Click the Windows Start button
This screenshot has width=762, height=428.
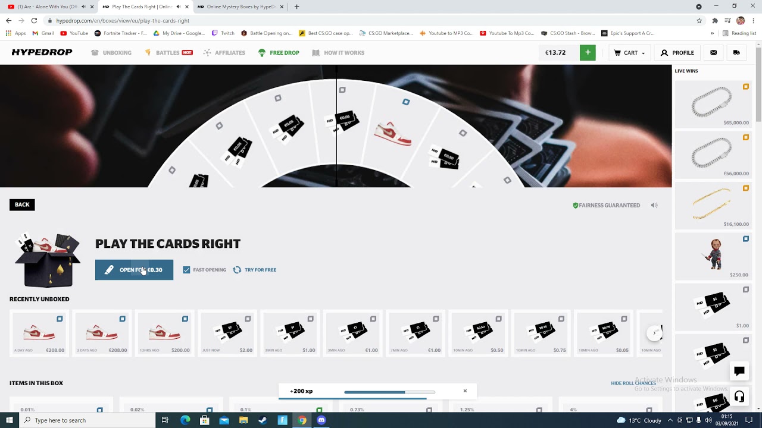[x=10, y=420]
